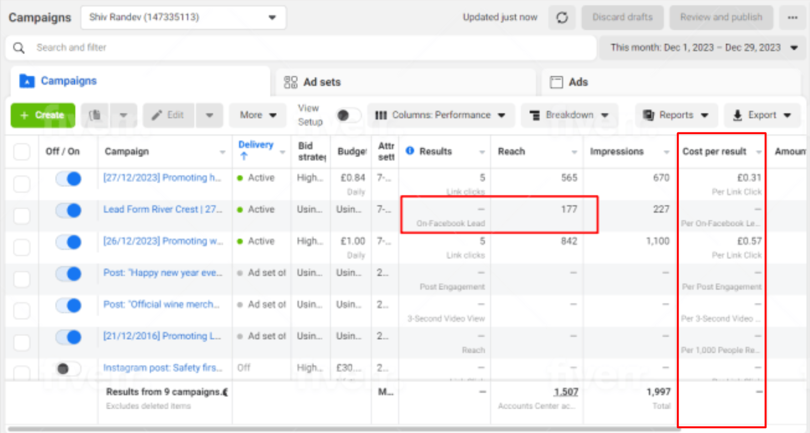The height and width of the screenshot is (433, 810).
Task: Click the Results info icon
Action: tap(410, 151)
